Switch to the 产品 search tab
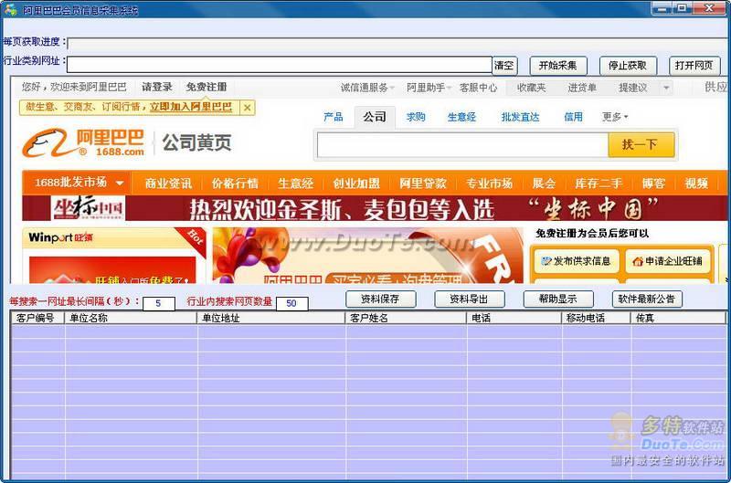731x483 pixels. pyautogui.click(x=333, y=117)
